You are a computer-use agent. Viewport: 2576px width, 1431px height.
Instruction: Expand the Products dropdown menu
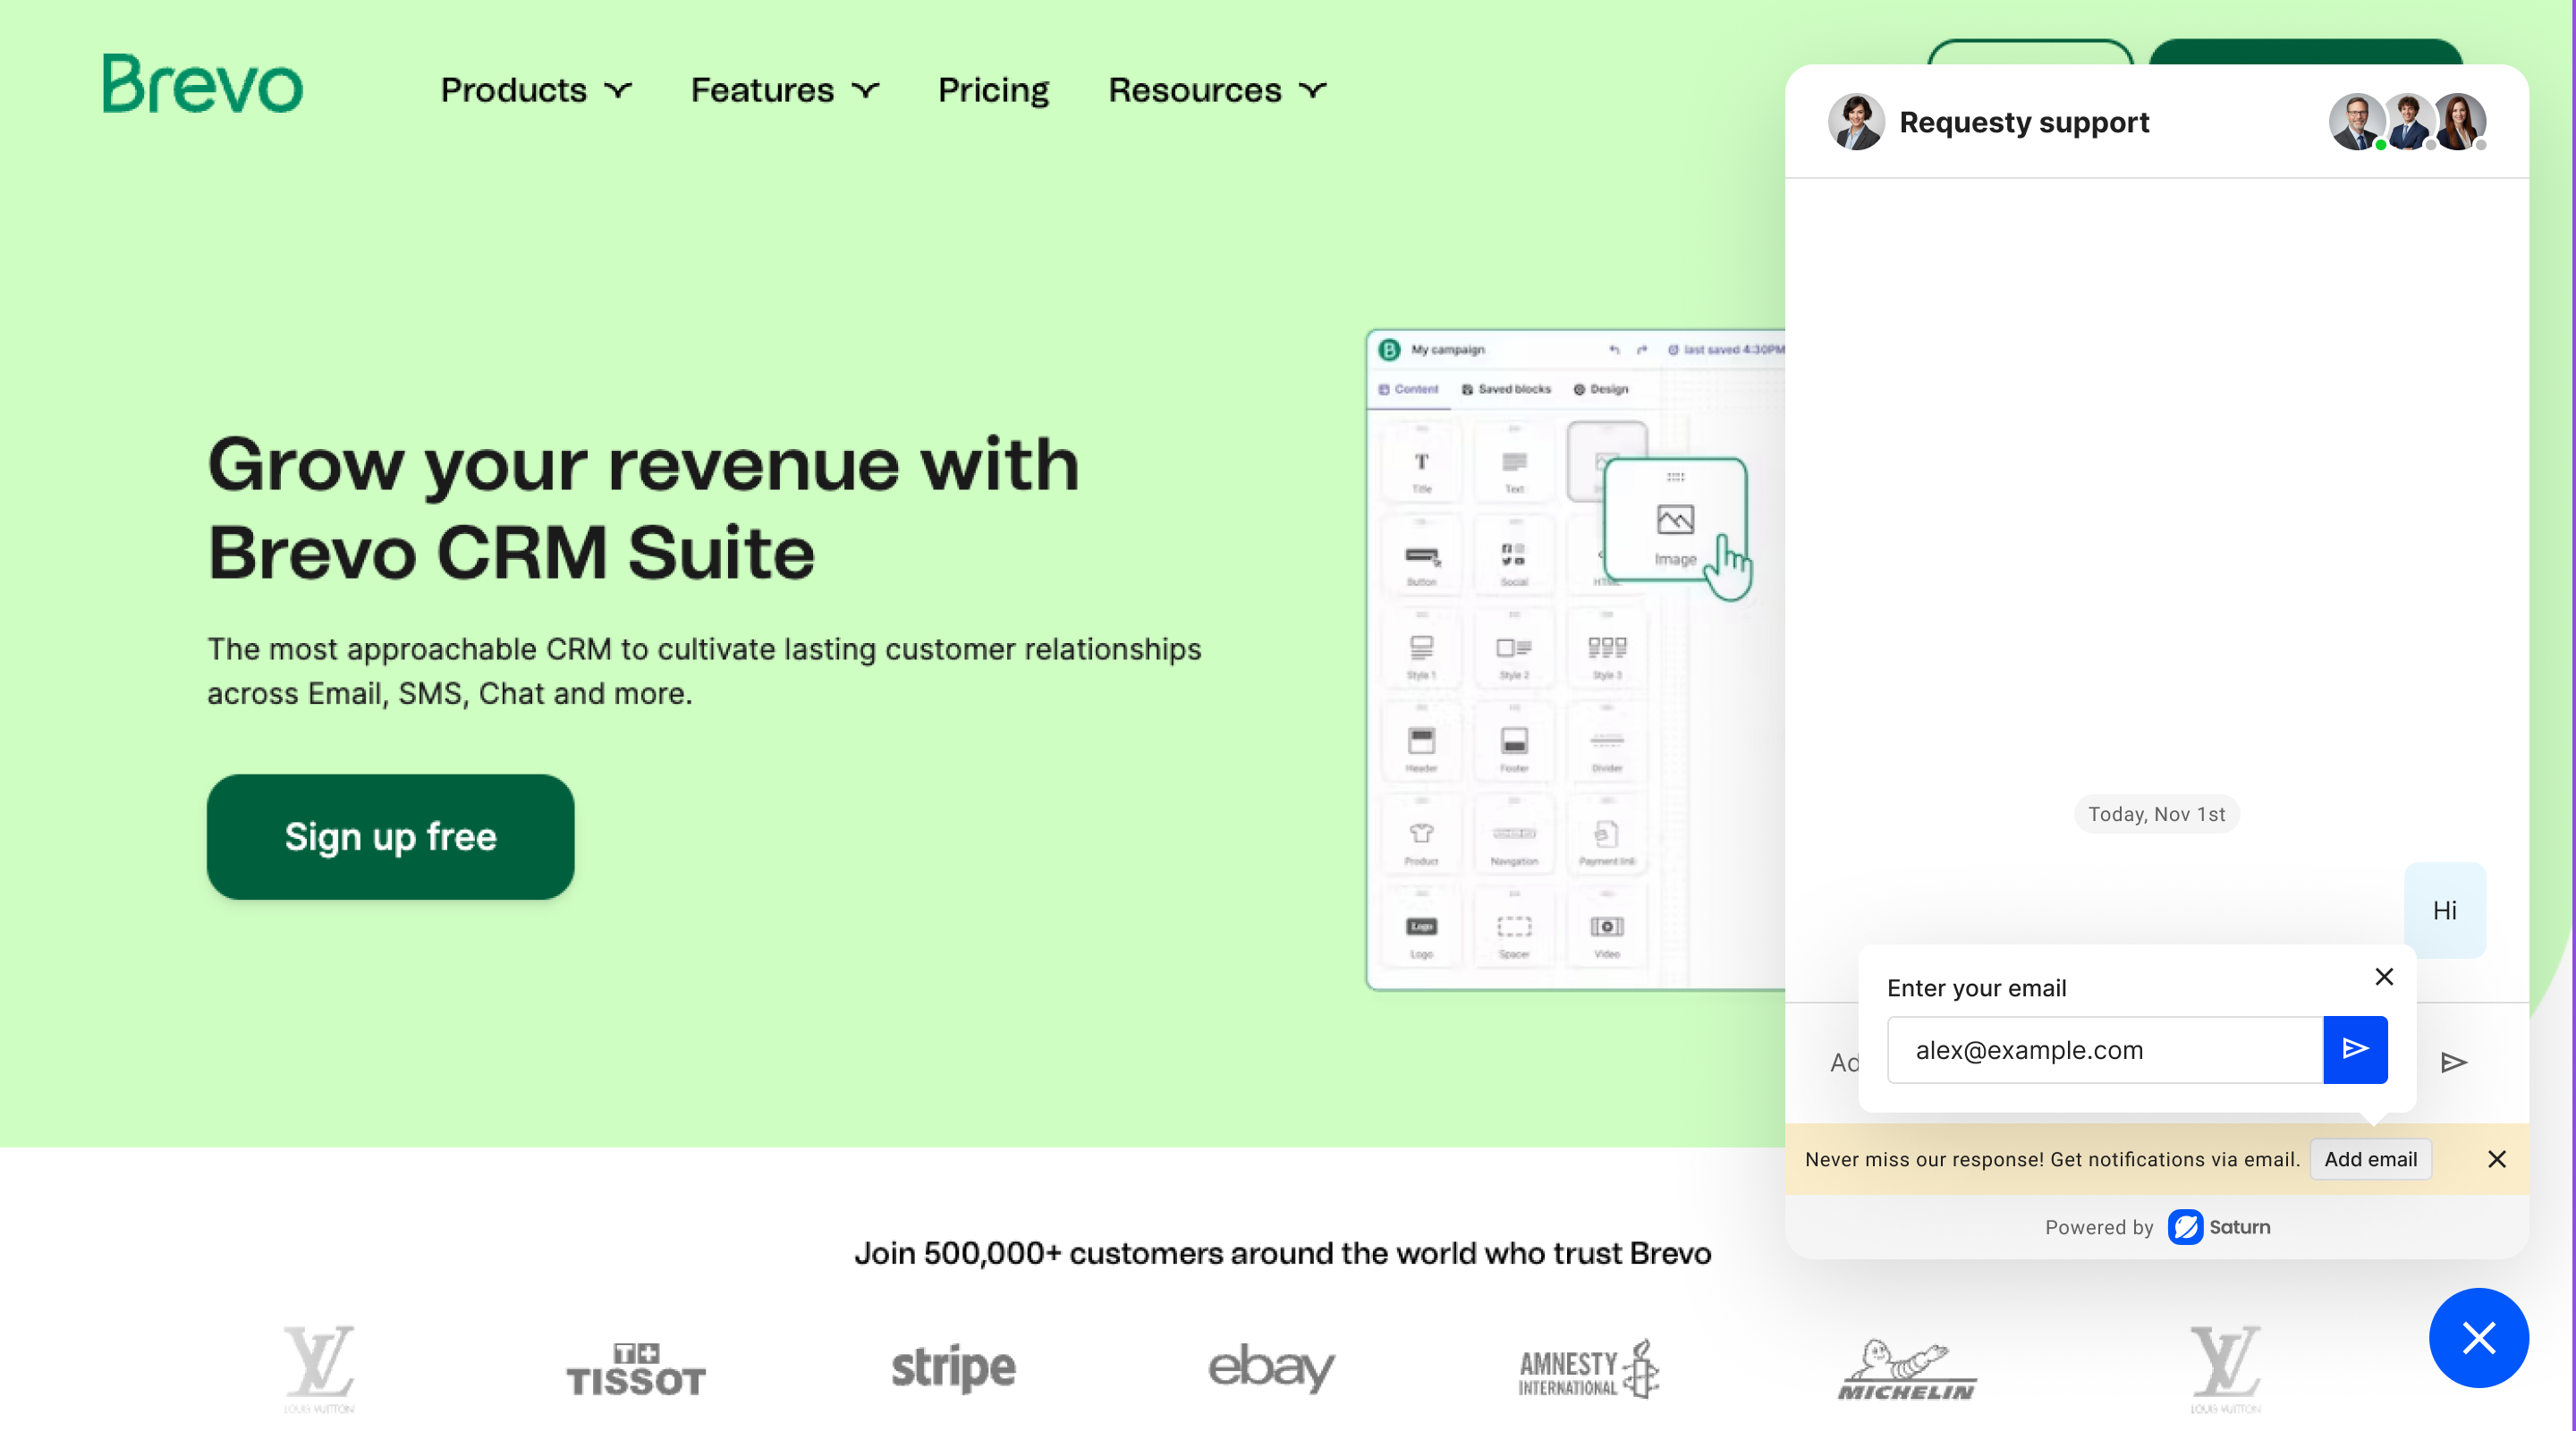536,90
